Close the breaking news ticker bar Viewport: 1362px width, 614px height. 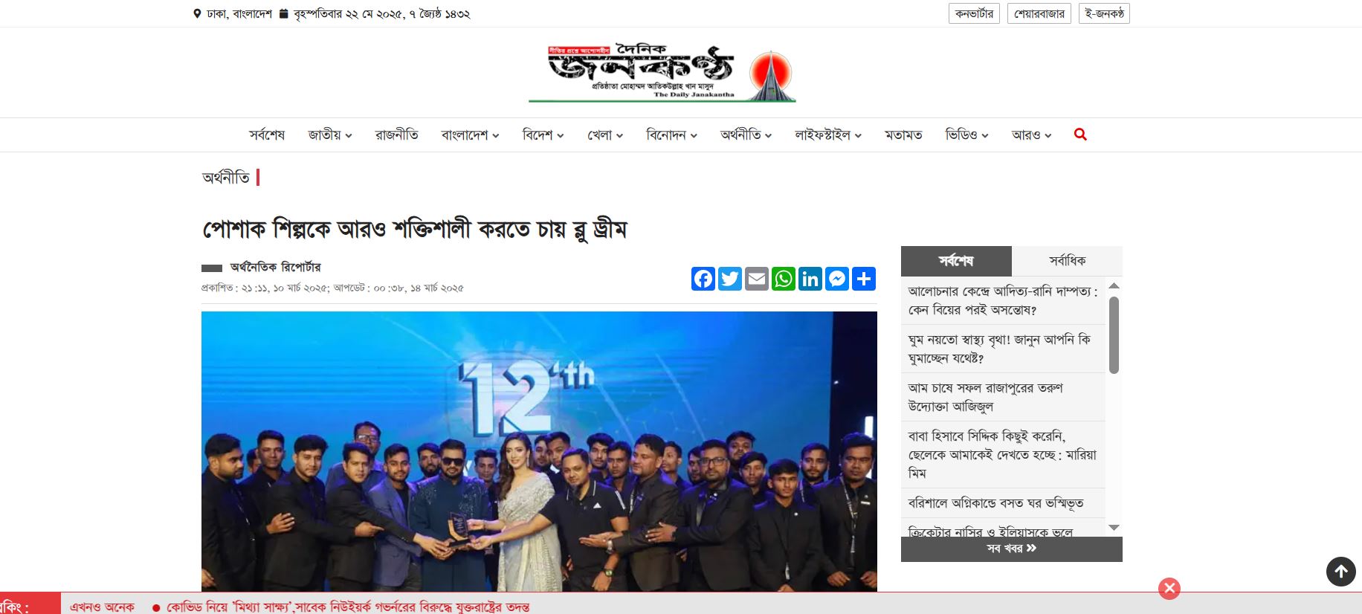coord(1169,589)
